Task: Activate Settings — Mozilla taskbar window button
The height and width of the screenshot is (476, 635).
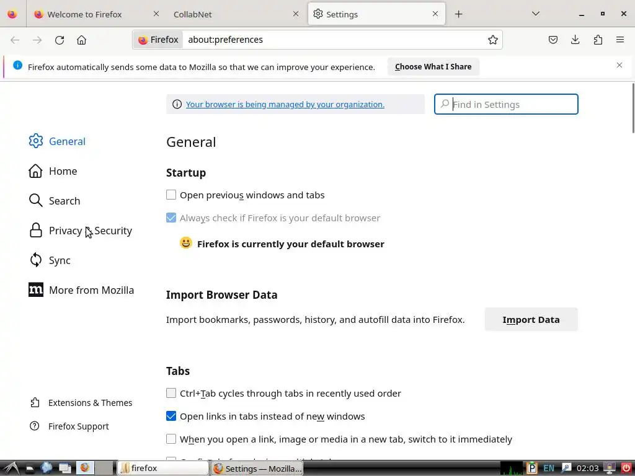Action: coord(257,469)
